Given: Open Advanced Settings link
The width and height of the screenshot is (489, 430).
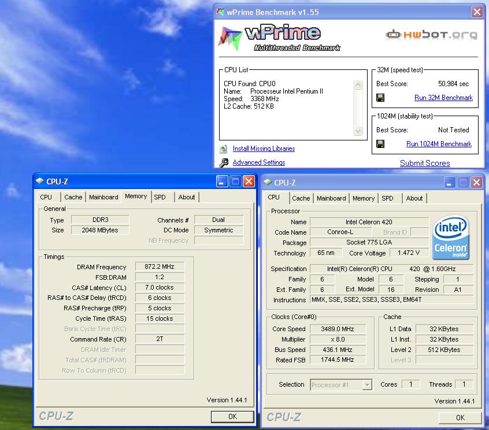Looking at the screenshot, I should pyautogui.click(x=258, y=162).
